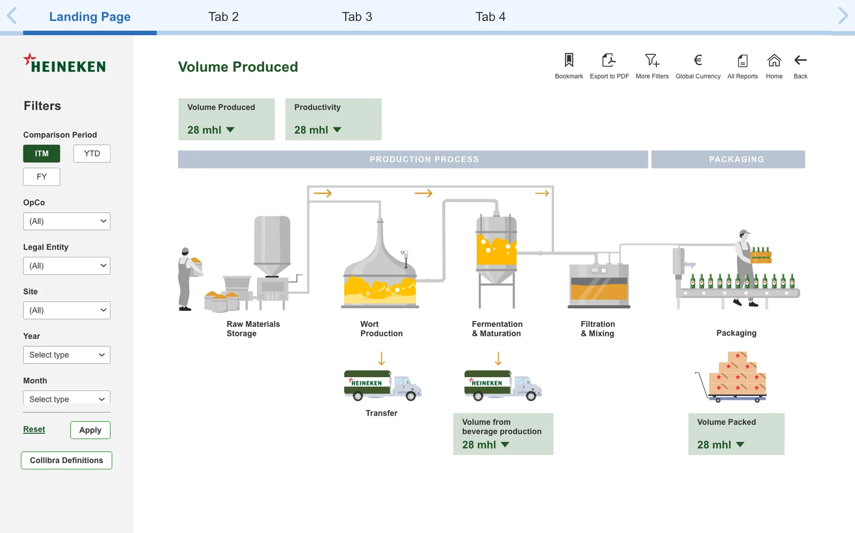855x533 pixels.
Task: Click the Packaging conveyor worker illustration
Action: click(x=736, y=270)
